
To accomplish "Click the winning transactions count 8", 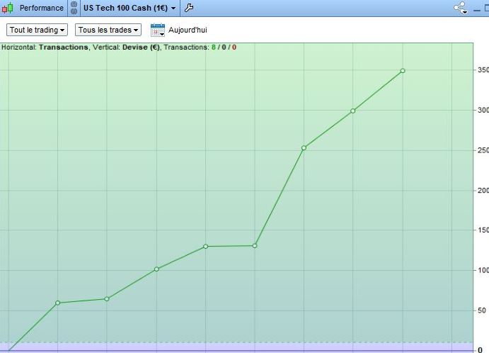I will tap(214, 47).
